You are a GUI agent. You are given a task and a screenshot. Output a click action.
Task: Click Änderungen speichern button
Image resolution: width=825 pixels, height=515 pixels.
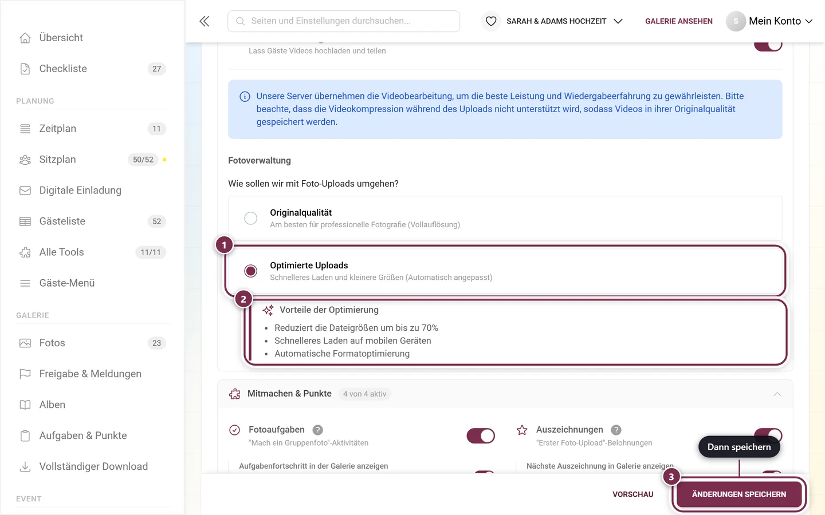(x=739, y=494)
